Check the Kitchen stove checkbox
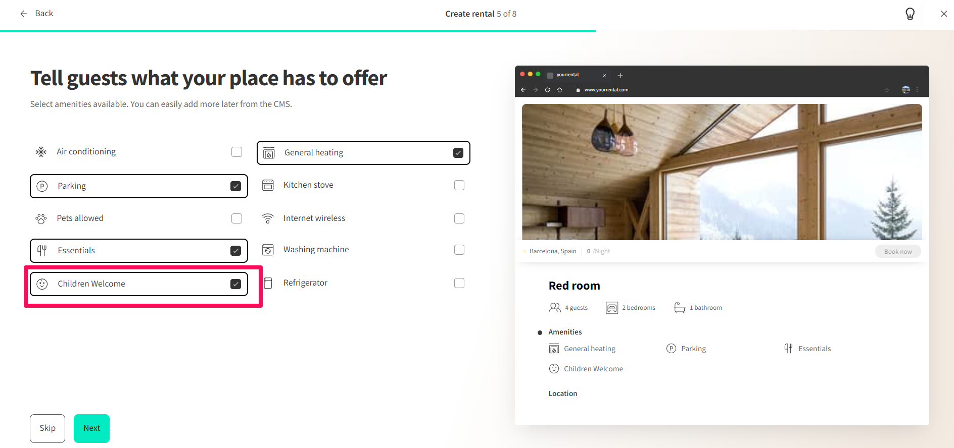954x448 pixels. click(x=459, y=185)
